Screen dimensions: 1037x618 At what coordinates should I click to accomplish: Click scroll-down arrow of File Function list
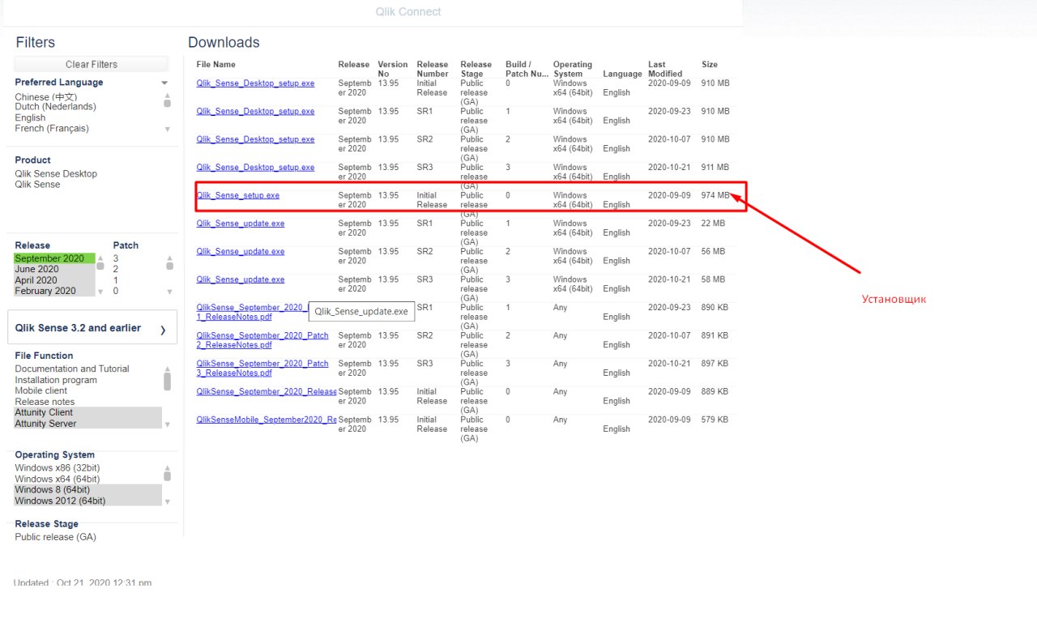click(x=168, y=424)
